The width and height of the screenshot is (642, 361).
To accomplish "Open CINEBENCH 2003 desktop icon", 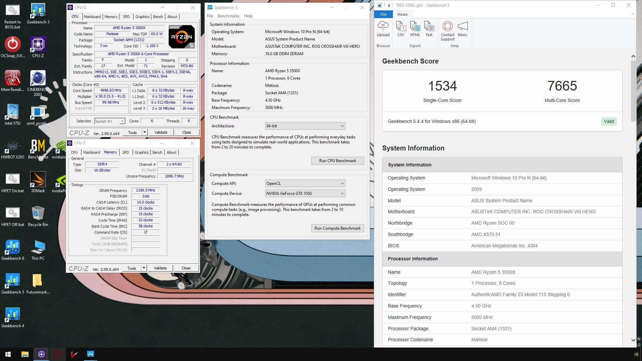I will tap(38, 83).
